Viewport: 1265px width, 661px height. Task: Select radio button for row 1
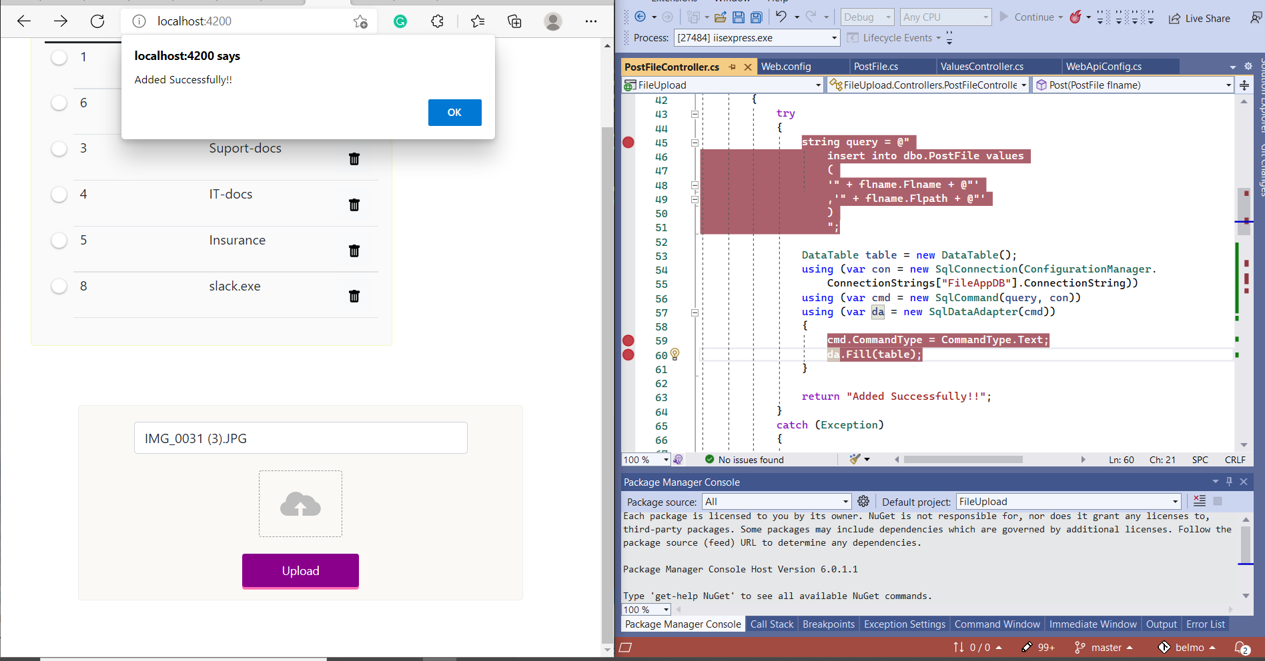pyautogui.click(x=59, y=57)
